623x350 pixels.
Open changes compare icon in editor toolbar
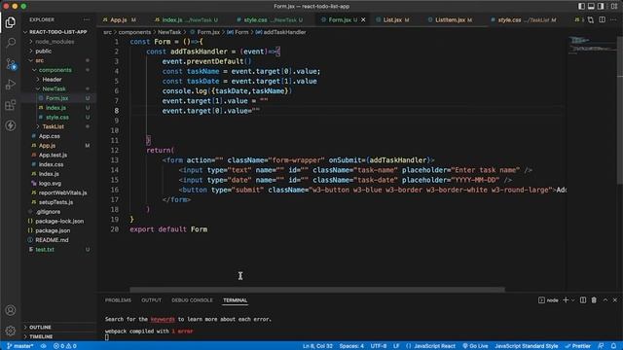pos(591,19)
